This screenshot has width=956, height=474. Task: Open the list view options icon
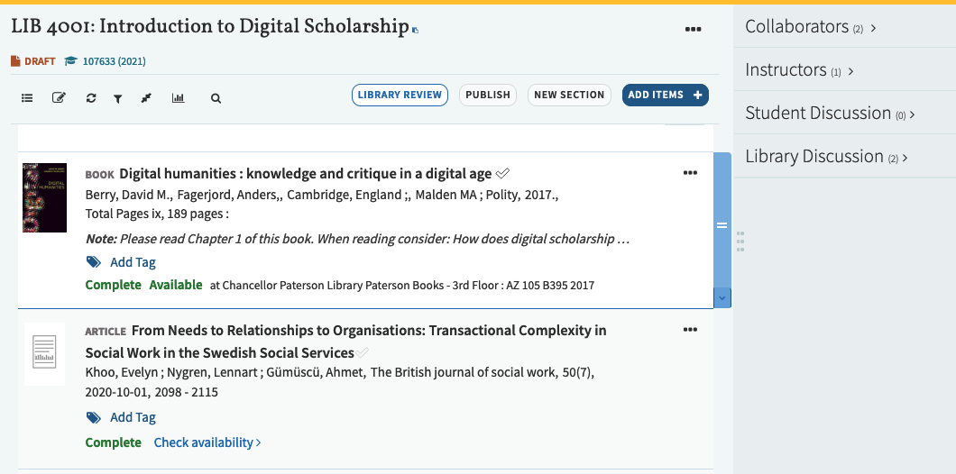point(27,98)
